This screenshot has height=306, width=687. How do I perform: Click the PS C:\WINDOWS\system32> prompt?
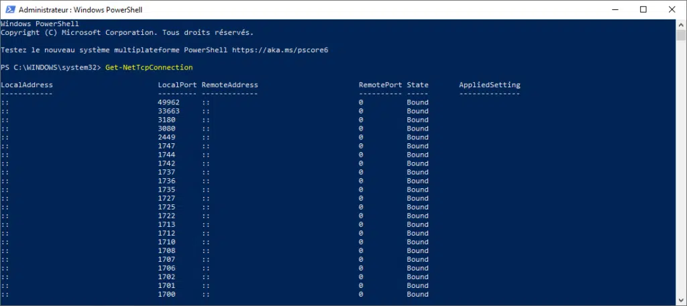[51, 68]
